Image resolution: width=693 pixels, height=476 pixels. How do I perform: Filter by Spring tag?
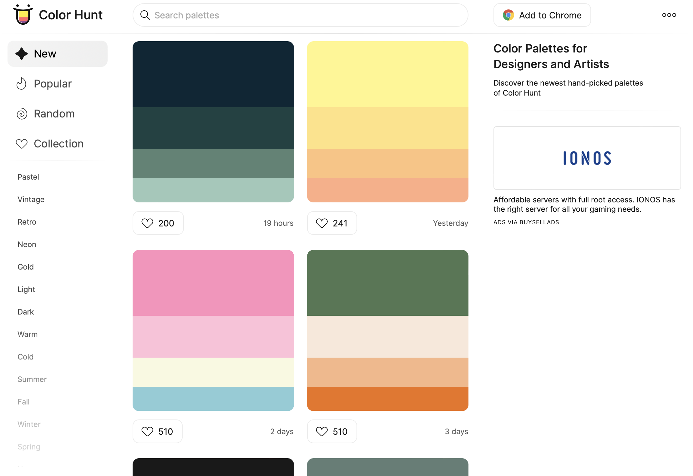pos(29,447)
